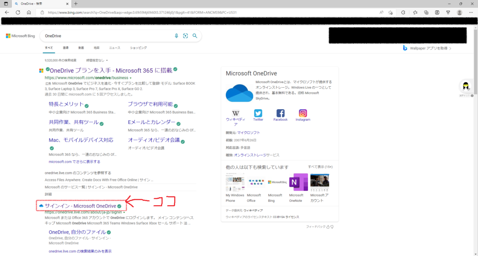Open the Math Solver toolbar icon

pyautogui.click(x=437, y=13)
